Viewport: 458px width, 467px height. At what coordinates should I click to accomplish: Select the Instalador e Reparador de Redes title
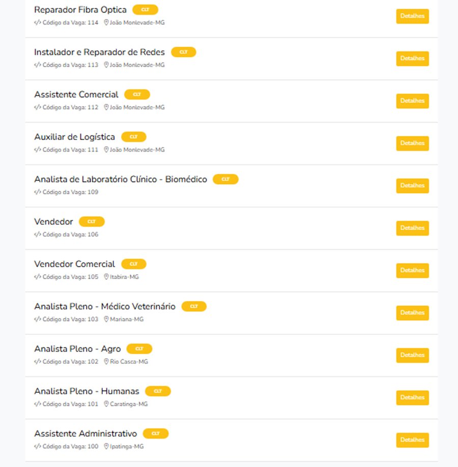point(99,52)
